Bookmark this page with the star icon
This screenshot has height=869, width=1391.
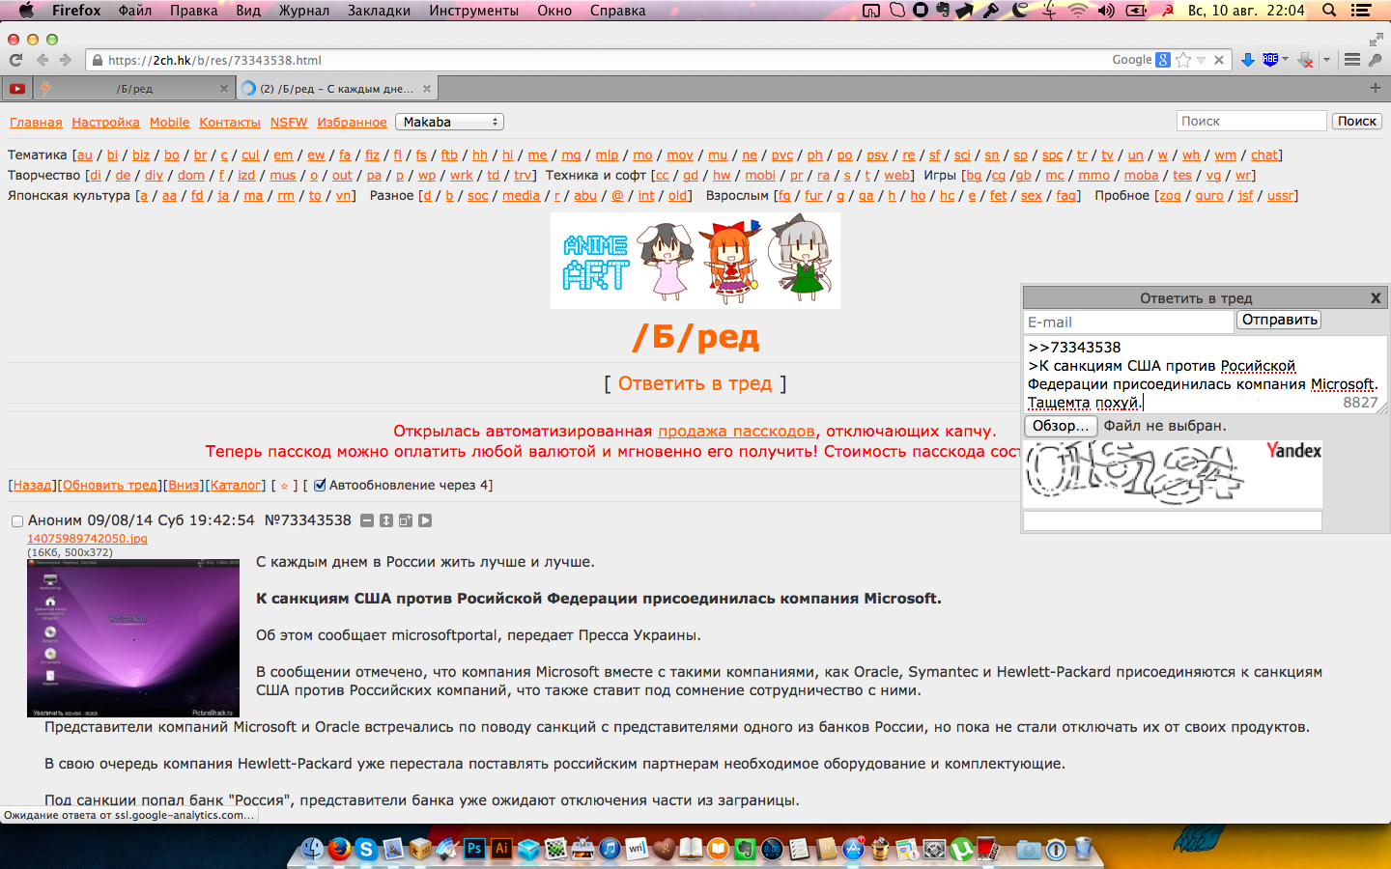coord(1183,60)
